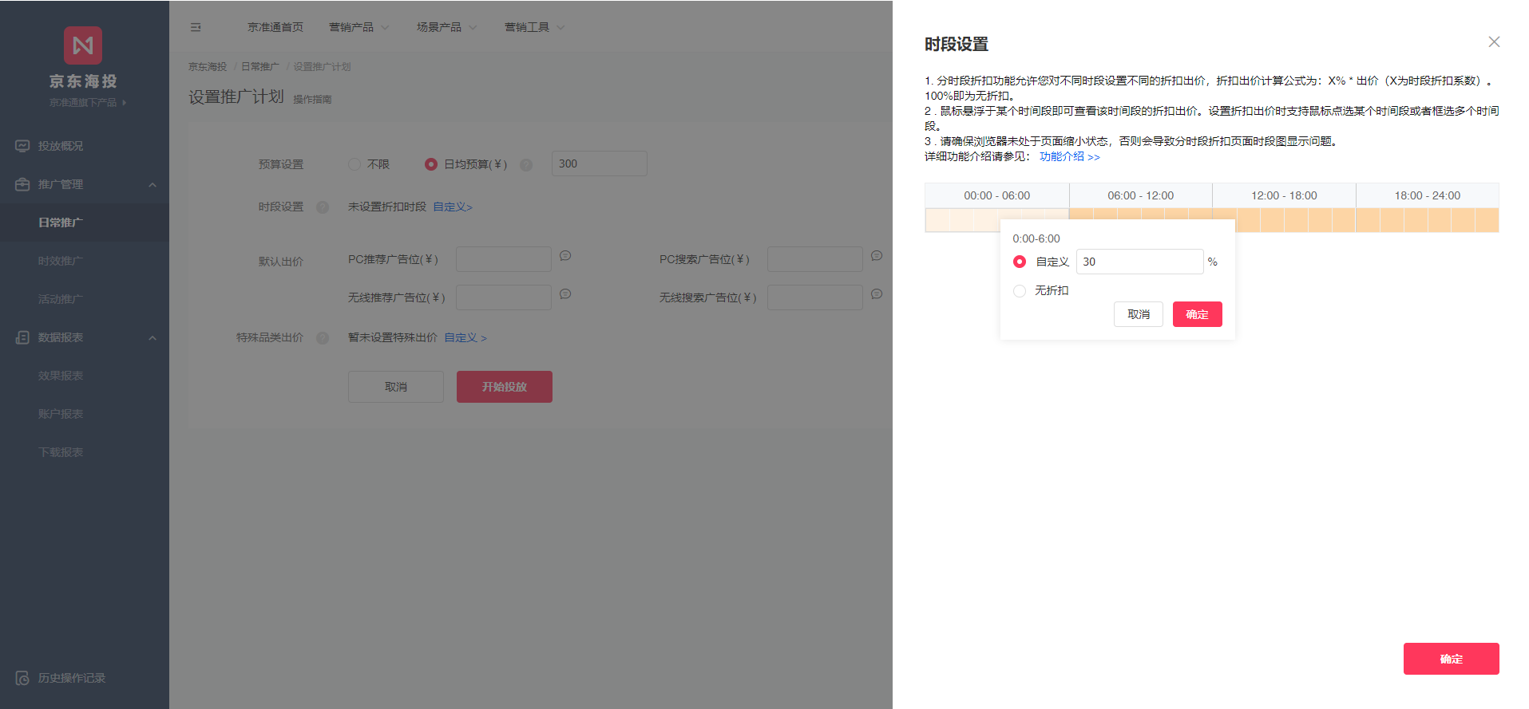The width and height of the screenshot is (1529, 709).
Task: Click the 开始投放 button
Action: click(x=504, y=387)
